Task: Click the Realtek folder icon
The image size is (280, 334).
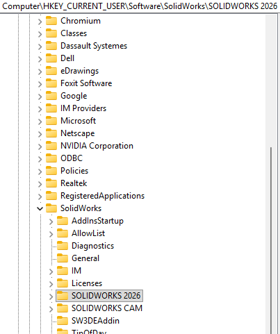Action: pyautogui.click(x=51, y=183)
